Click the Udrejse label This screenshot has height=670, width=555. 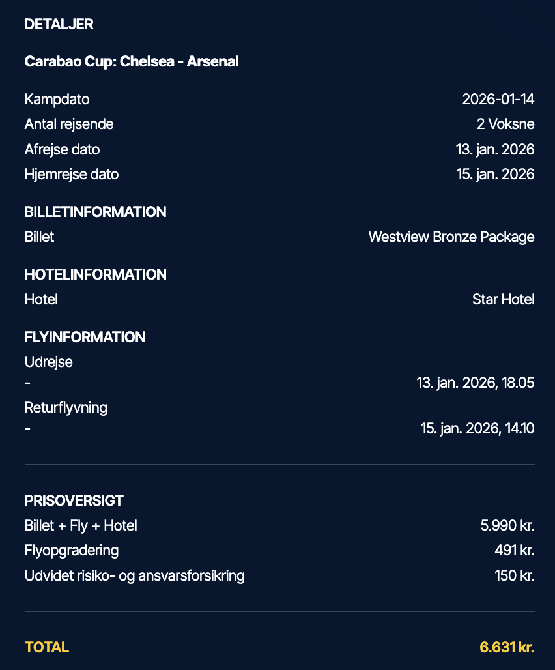pyautogui.click(x=48, y=362)
